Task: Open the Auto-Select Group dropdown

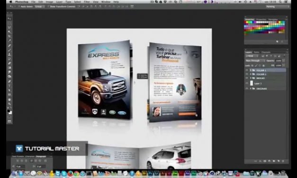Action: tap(40, 7)
